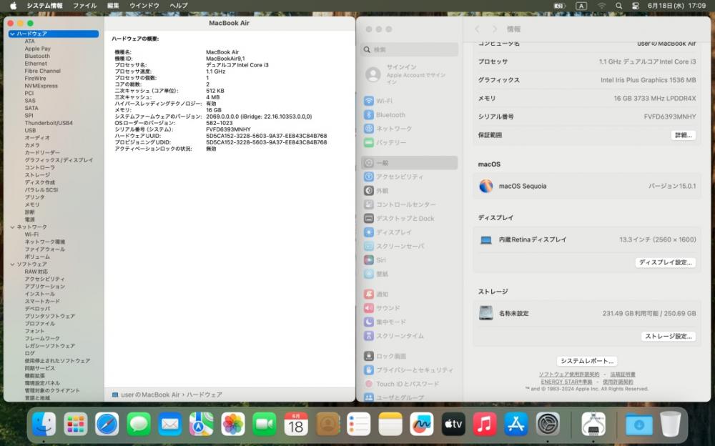The height and width of the screenshot is (446, 715).
Task: Click システムレポート... button
Action: point(587,361)
